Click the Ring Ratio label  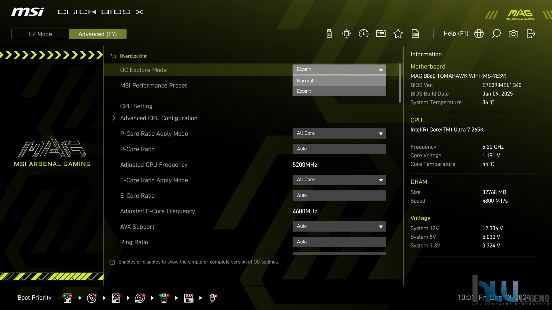[x=134, y=242]
